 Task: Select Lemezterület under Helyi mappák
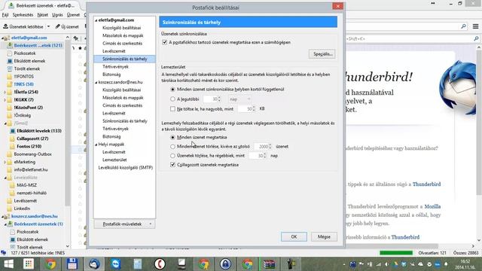(x=114, y=160)
